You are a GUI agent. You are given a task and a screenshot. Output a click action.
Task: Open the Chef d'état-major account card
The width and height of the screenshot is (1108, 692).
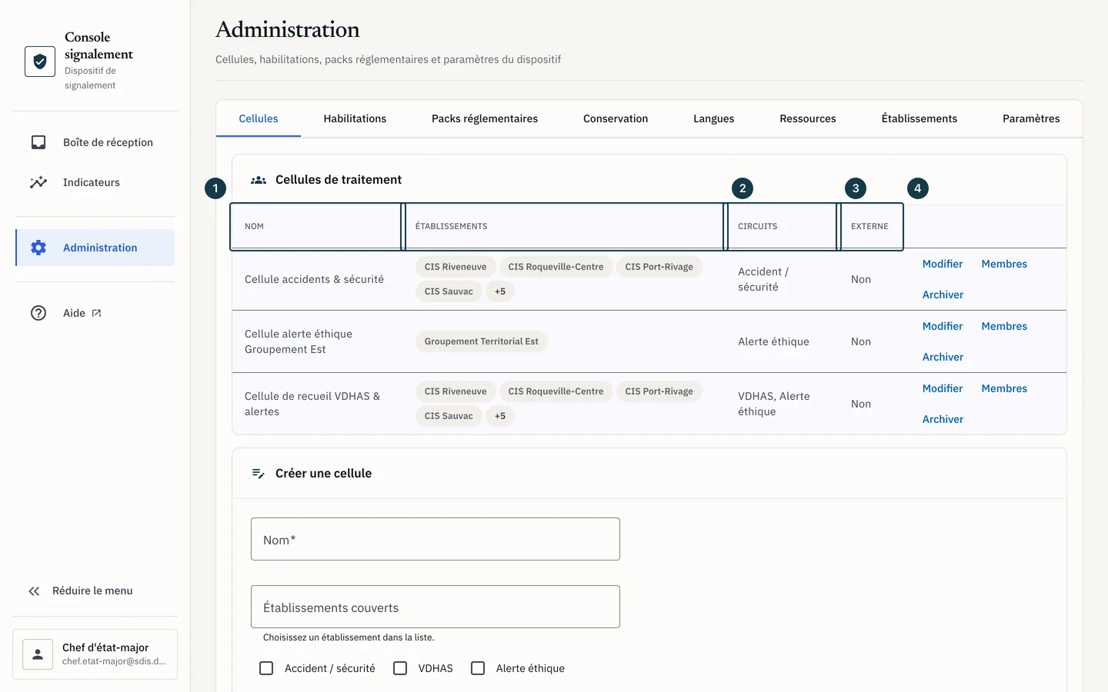click(95, 654)
